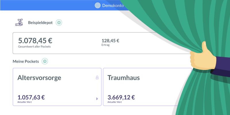This screenshot has width=230, height=115.
Task: Open the info icon beside Meine Pockets
Action: (45, 61)
